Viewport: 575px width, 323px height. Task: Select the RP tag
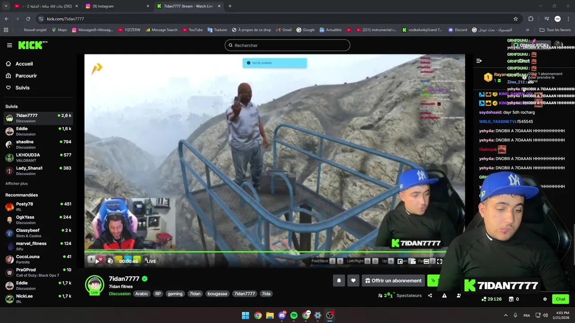click(158, 294)
